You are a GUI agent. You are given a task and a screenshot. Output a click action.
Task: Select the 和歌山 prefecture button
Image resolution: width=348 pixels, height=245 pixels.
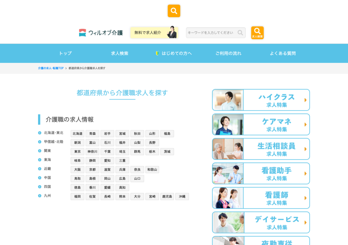tap(152, 170)
